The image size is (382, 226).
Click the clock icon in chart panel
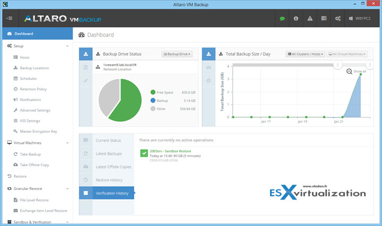point(209,80)
